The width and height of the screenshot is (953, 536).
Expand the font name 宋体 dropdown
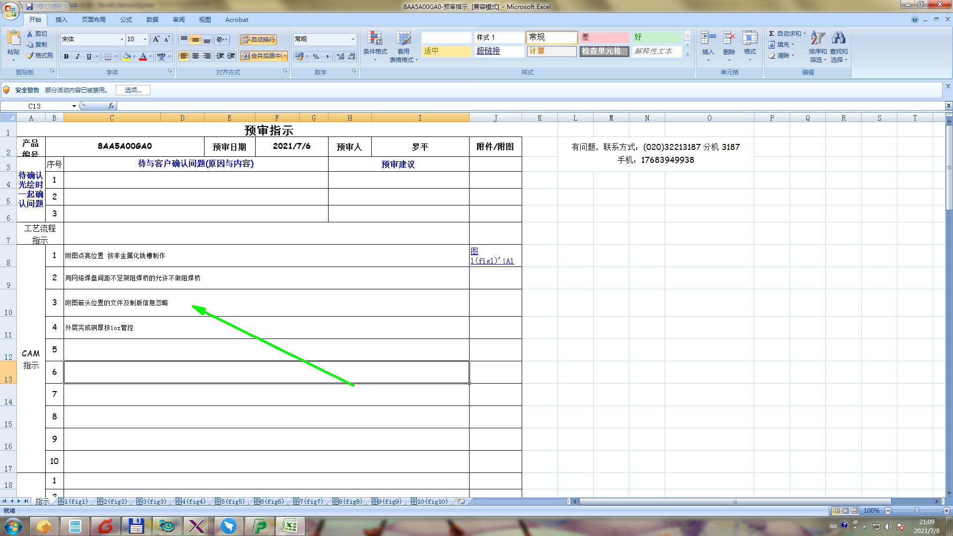click(122, 39)
